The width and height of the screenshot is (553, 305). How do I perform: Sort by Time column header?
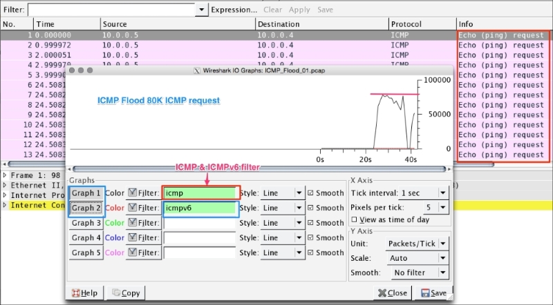pos(66,24)
